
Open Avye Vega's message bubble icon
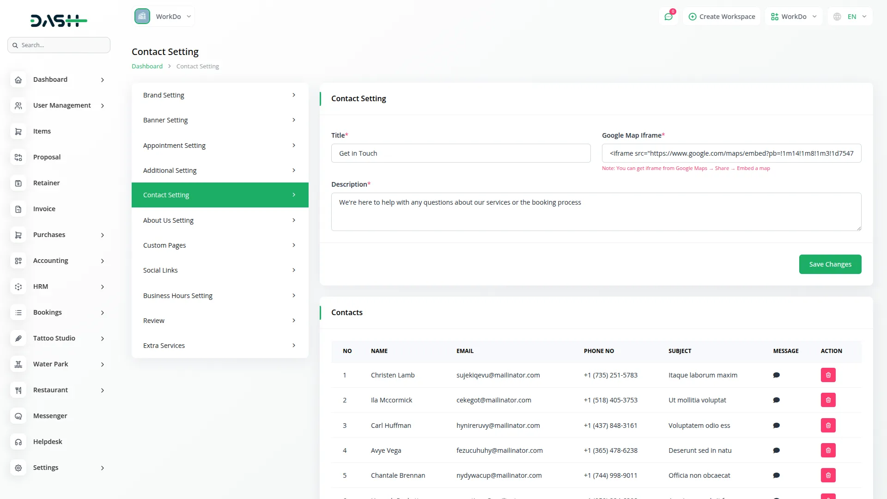pyautogui.click(x=776, y=450)
